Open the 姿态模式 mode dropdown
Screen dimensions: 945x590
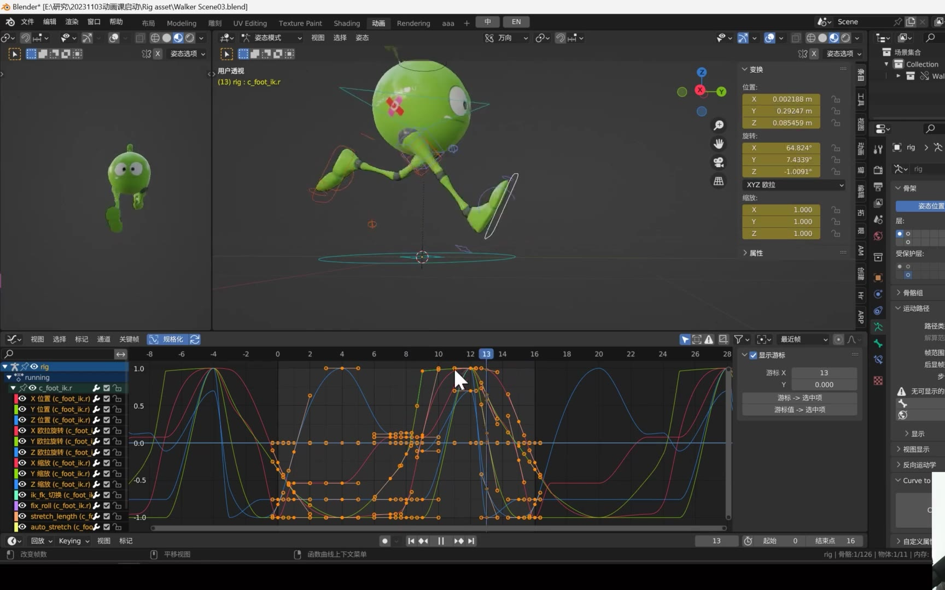coord(272,38)
